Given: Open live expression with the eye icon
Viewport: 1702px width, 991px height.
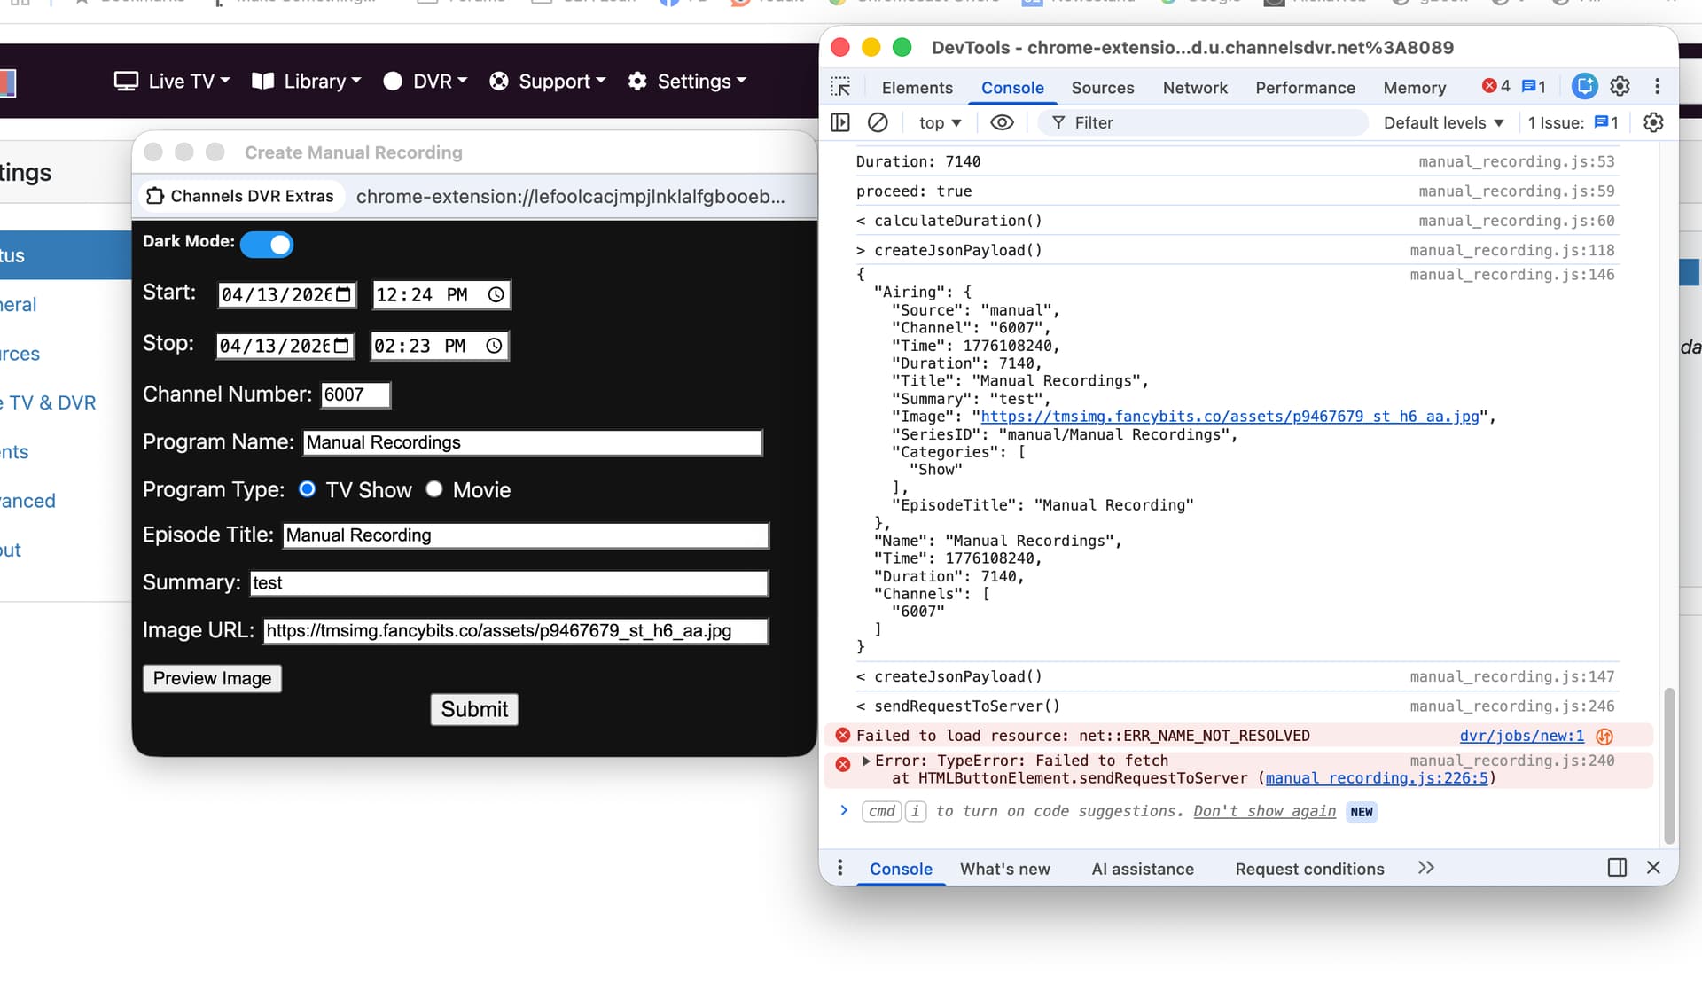Looking at the screenshot, I should click(x=1002, y=122).
